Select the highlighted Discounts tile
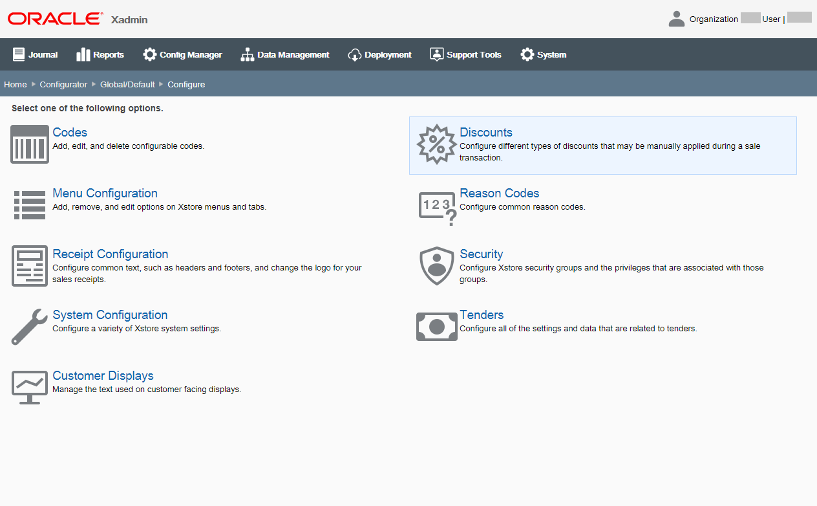817x506 pixels. pyautogui.click(x=602, y=145)
